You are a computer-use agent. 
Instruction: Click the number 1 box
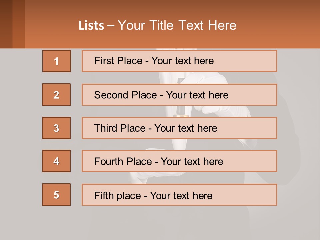(56, 61)
